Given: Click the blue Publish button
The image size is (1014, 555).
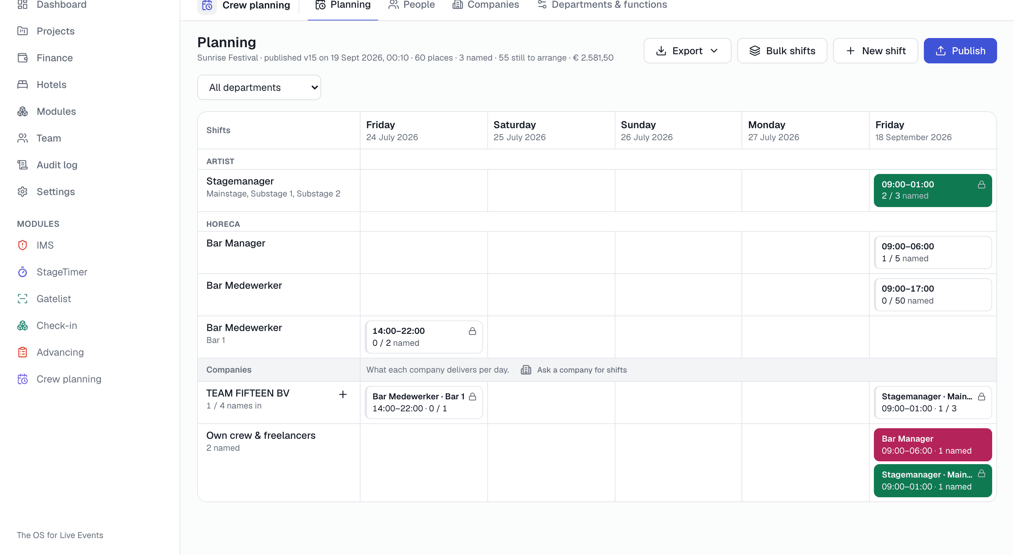Looking at the screenshot, I should click(960, 51).
